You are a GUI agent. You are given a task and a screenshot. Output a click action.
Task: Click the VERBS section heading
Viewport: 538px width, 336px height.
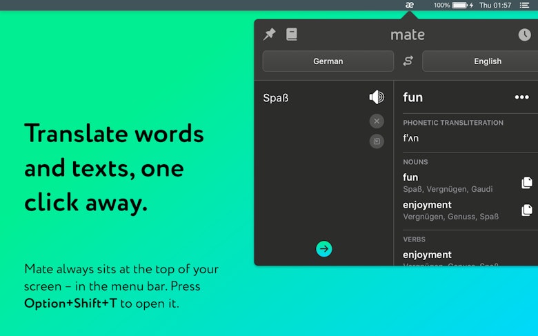(x=414, y=239)
